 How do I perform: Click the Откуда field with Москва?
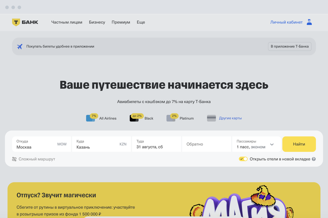coord(41,144)
